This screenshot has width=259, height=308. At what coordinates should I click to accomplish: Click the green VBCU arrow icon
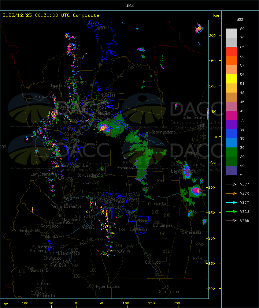coord(231,212)
